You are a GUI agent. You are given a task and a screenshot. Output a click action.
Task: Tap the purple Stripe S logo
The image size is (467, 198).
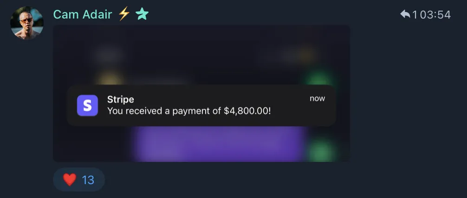87,105
